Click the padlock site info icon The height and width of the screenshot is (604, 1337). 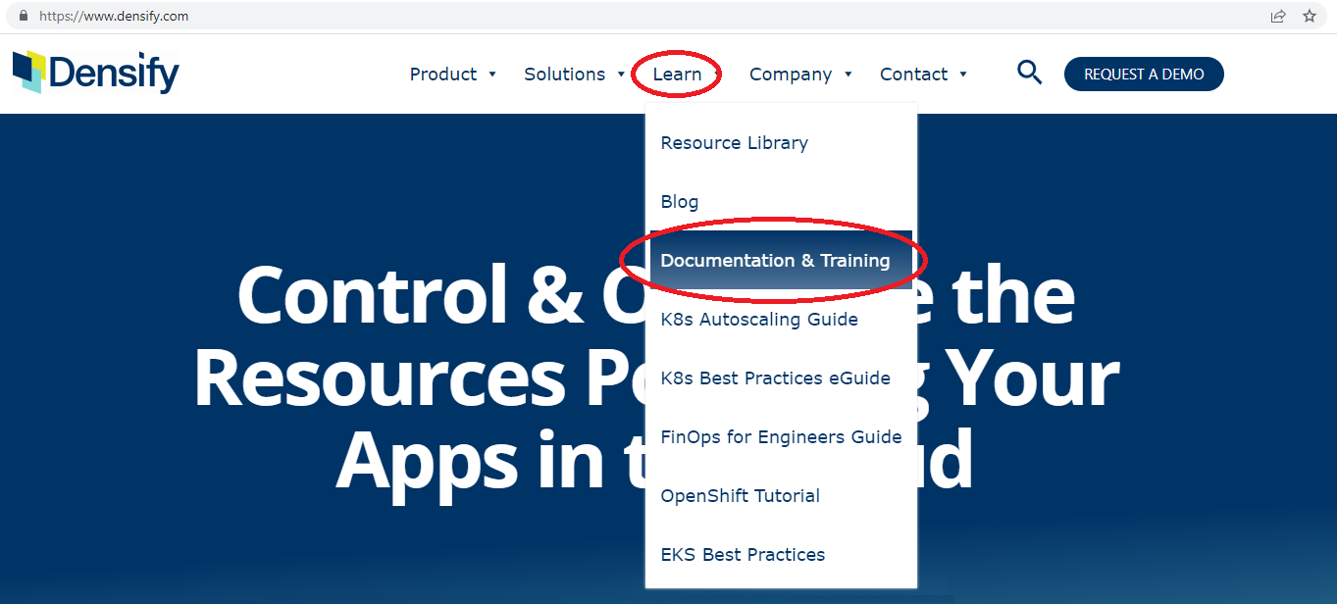click(24, 16)
